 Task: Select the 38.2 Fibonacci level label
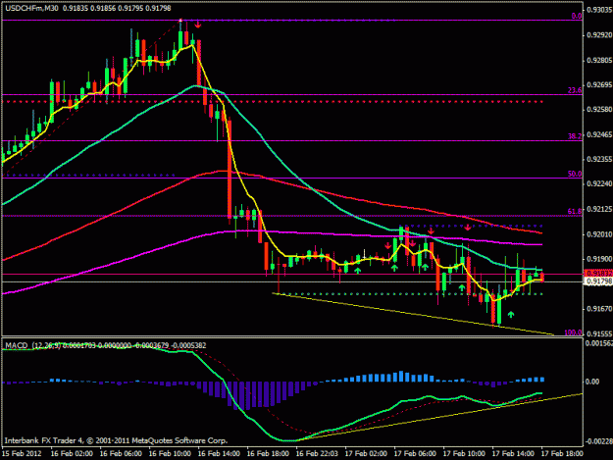tap(575, 136)
